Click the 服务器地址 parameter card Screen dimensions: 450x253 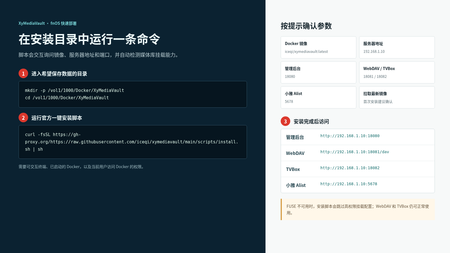click(x=397, y=48)
